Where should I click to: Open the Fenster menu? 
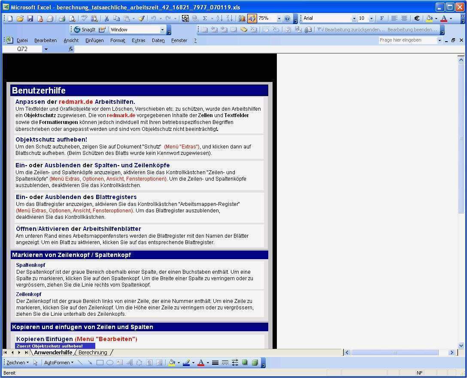(x=179, y=40)
